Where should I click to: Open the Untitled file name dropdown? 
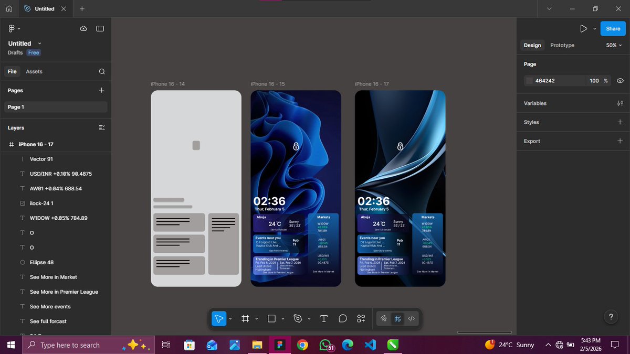coord(40,44)
